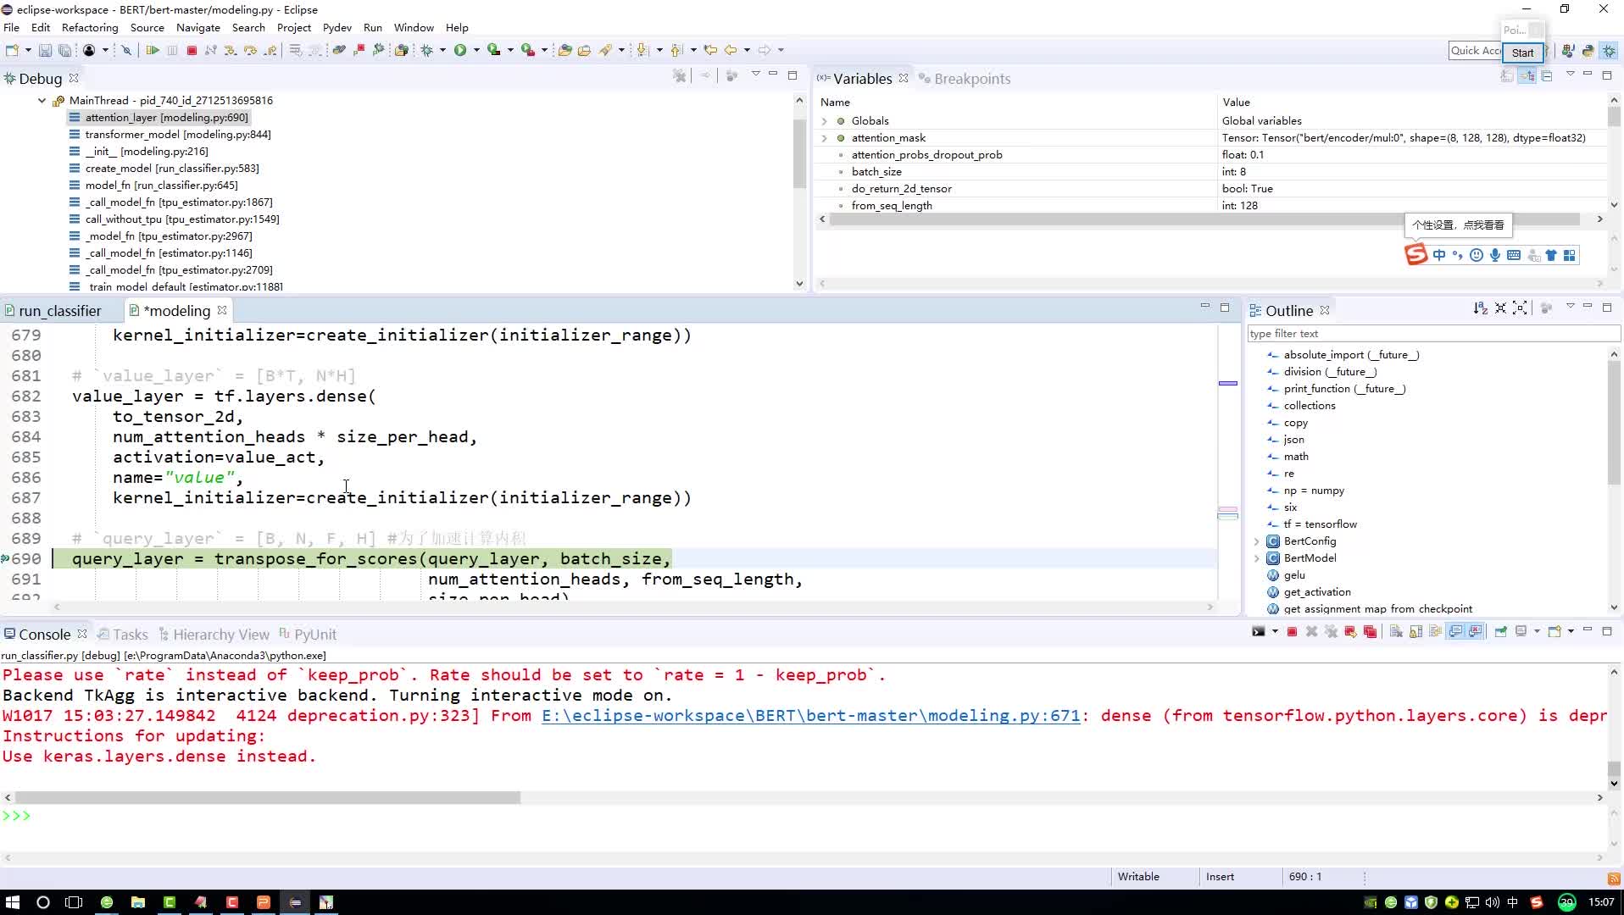Switch to the Breakpoints tab
Image resolution: width=1624 pixels, height=915 pixels.
coord(965,79)
